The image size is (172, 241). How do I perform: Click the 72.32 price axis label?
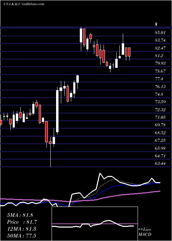pyautogui.click(x=160, y=110)
